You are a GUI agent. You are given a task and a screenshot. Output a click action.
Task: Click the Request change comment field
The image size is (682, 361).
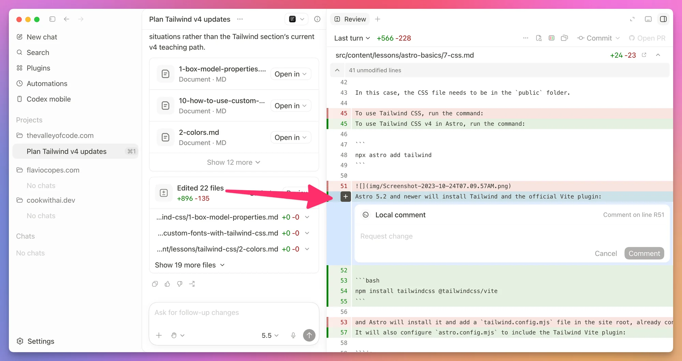coord(512,236)
